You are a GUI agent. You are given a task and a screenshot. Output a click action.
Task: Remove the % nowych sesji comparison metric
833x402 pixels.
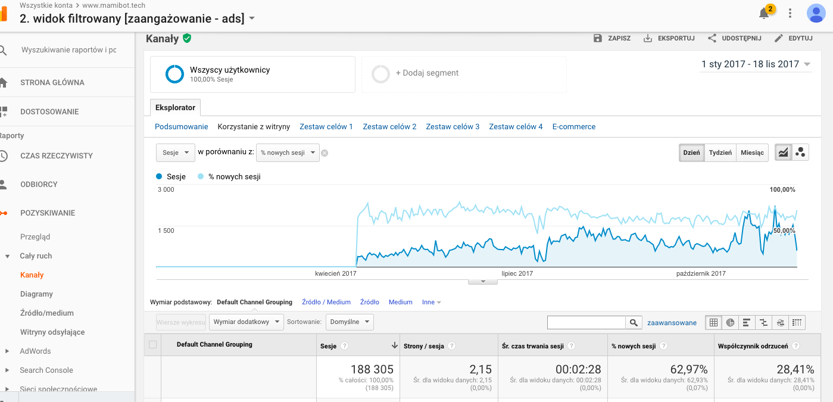pyautogui.click(x=325, y=153)
